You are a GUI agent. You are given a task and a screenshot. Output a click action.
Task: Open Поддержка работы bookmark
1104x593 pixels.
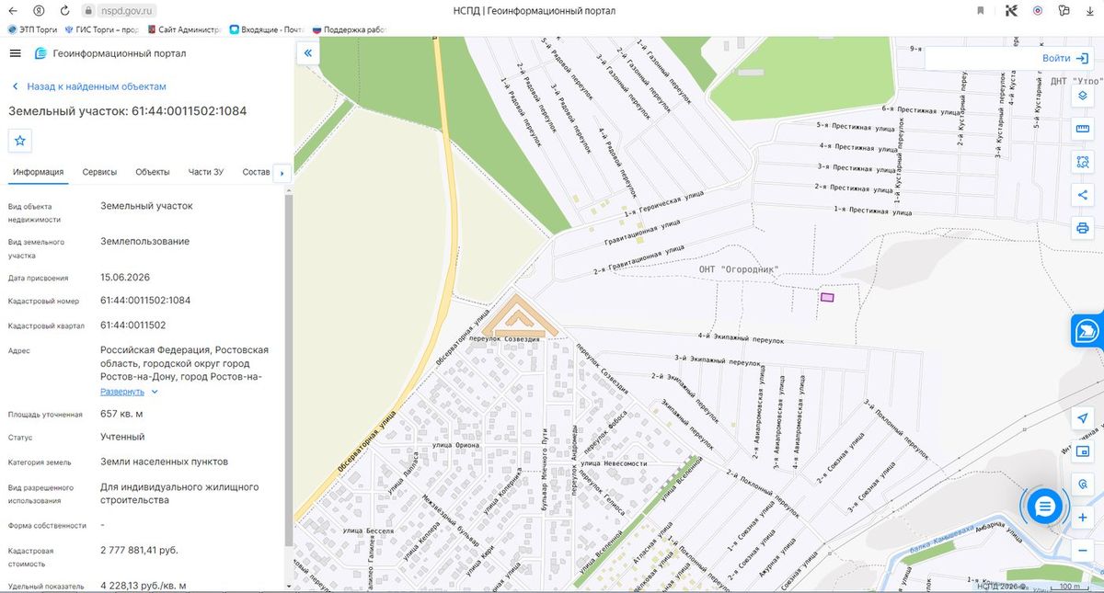(x=351, y=29)
